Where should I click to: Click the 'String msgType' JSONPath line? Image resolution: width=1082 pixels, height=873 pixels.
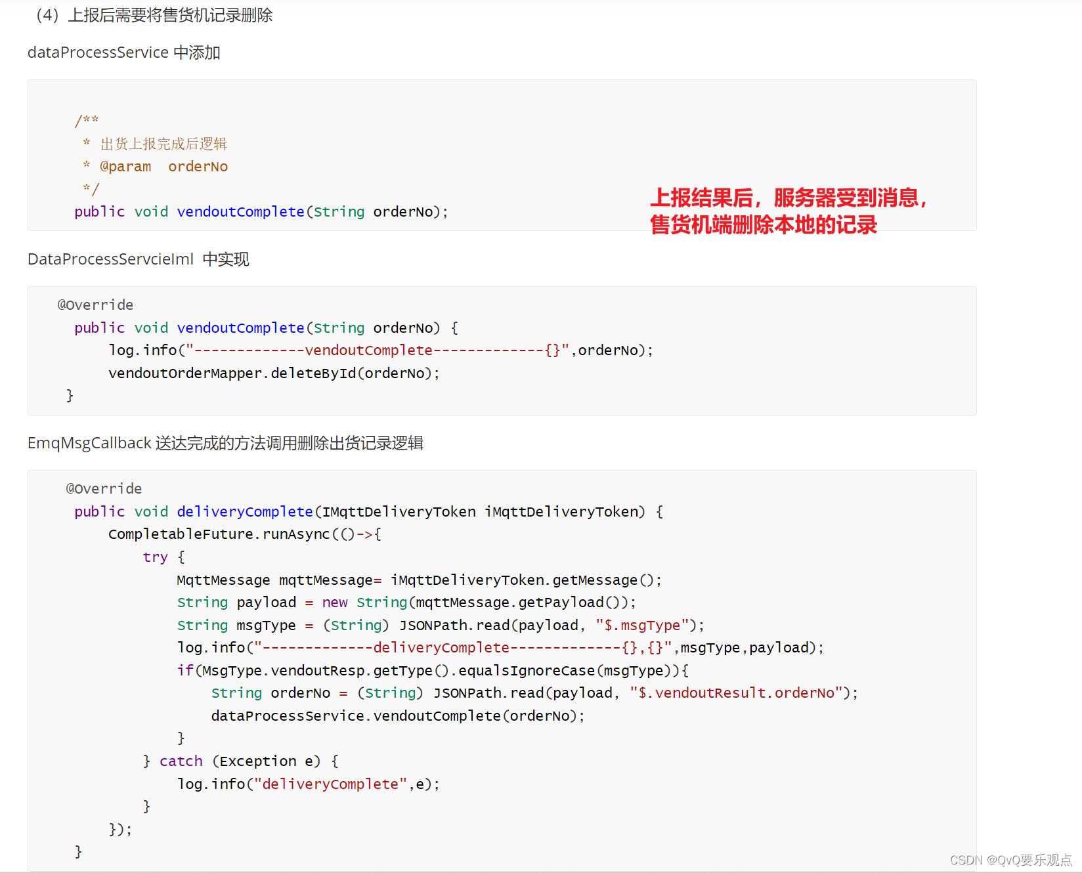[x=441, y=626]
